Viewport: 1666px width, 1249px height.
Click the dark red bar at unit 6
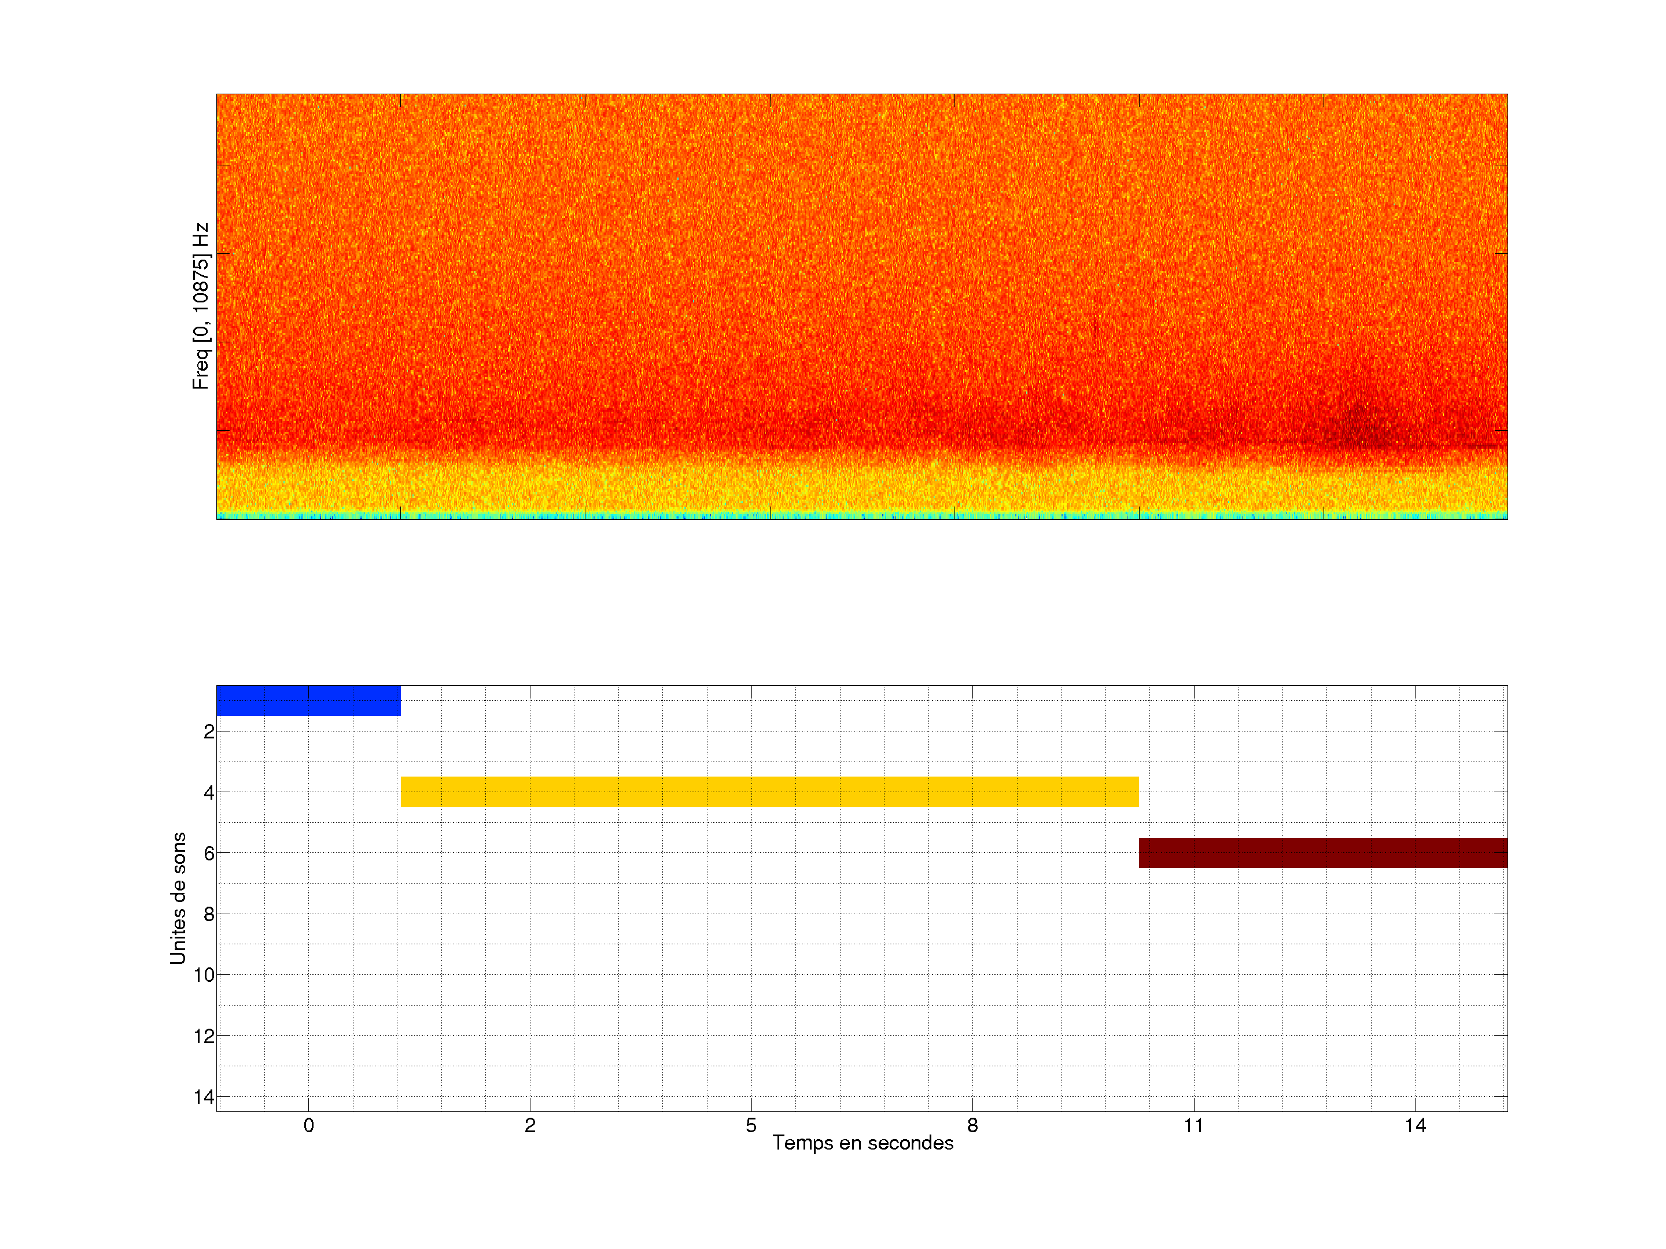click(1322, 852)
